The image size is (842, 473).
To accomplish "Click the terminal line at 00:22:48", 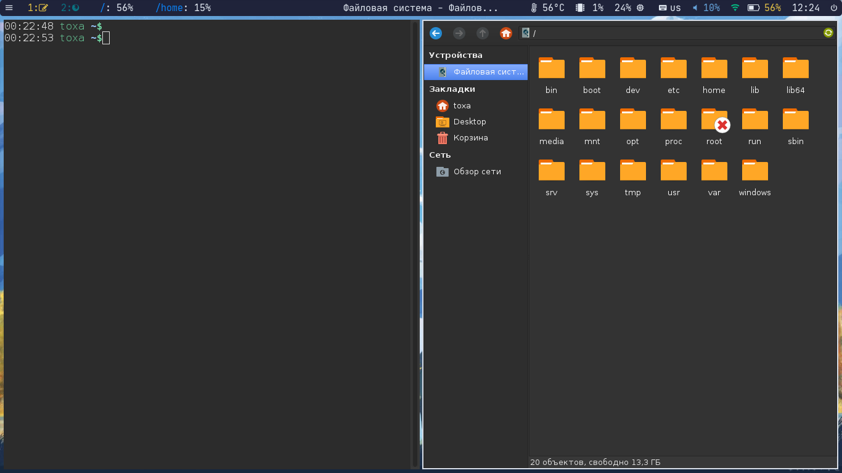I will 54,26.
